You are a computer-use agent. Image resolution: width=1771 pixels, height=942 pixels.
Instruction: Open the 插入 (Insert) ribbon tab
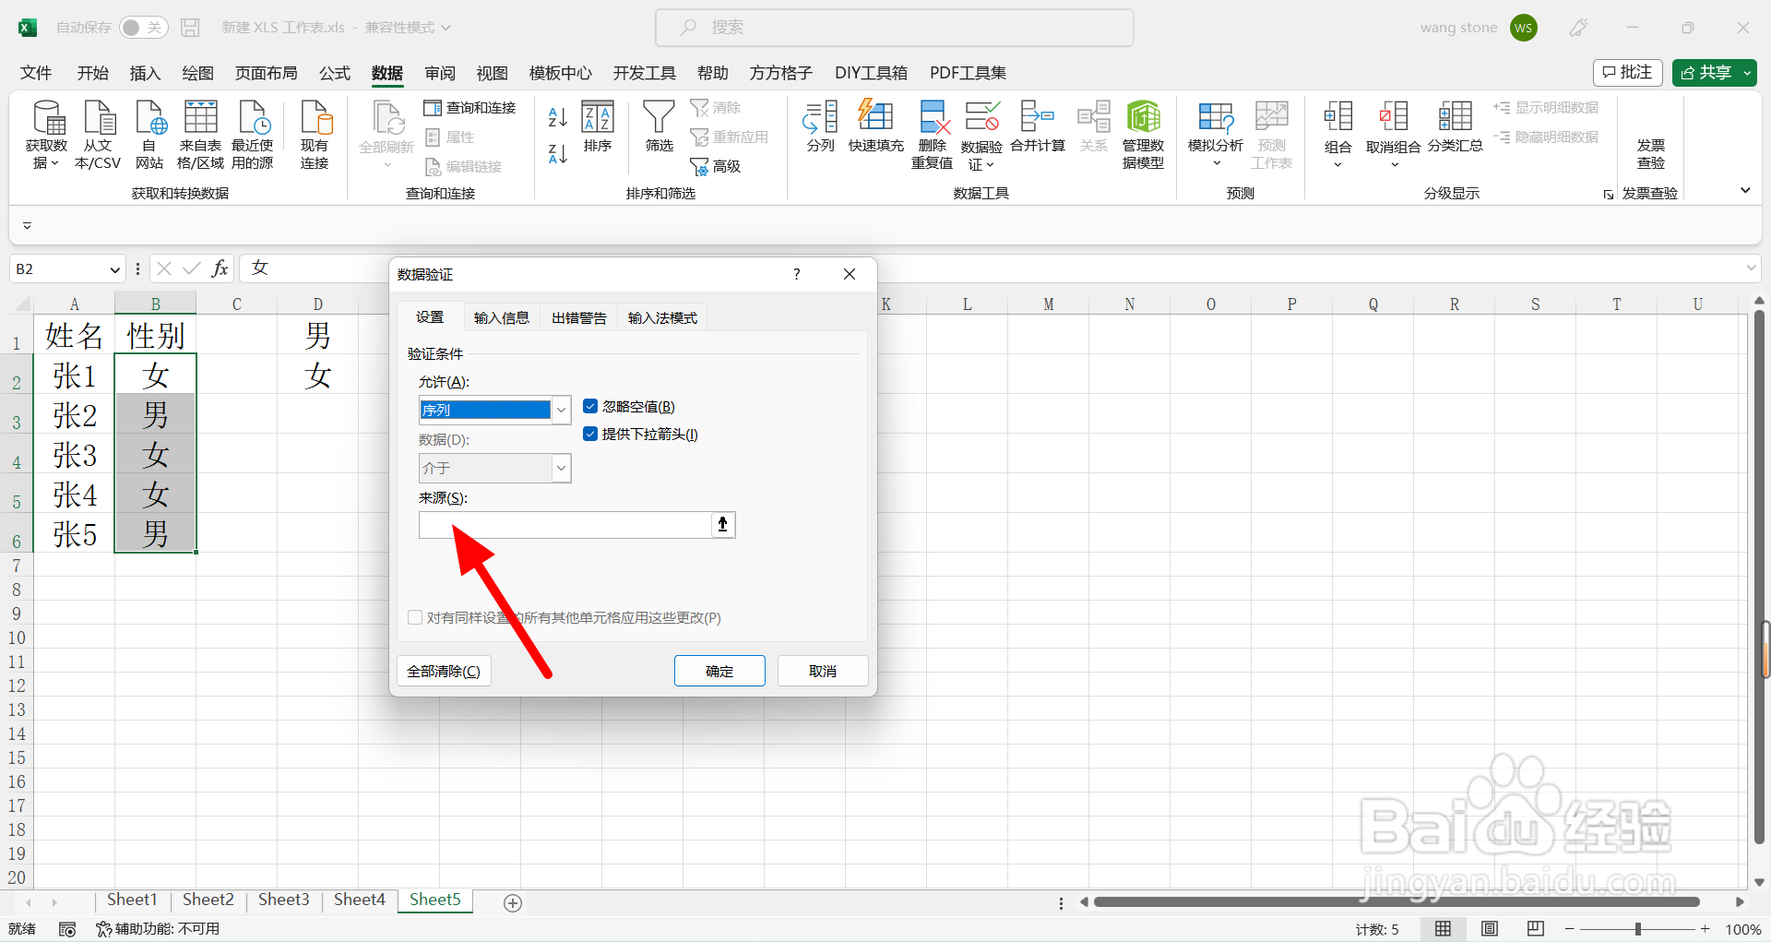pyautogui.click(x=145, y=73)
